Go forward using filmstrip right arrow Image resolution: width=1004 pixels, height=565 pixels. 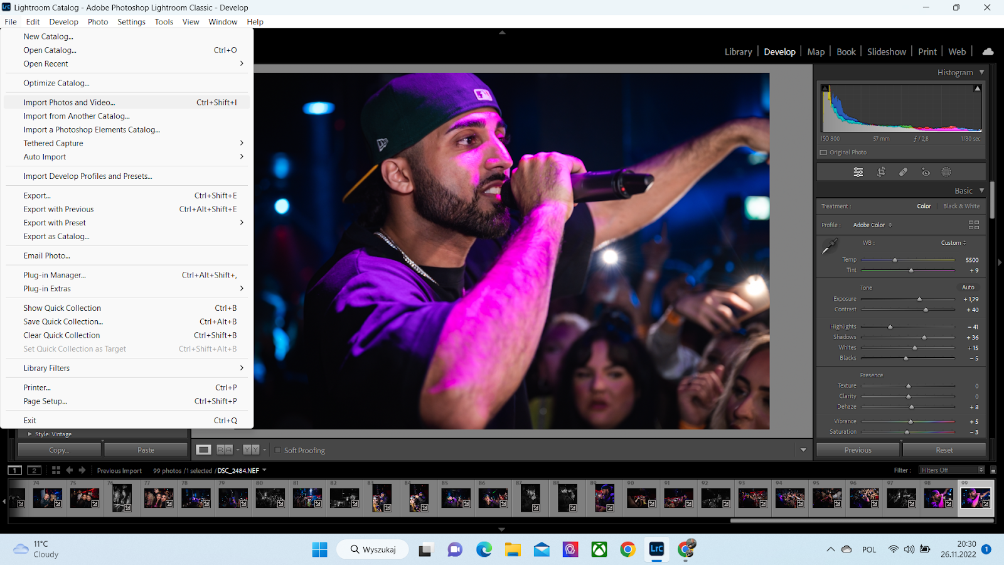82,470
